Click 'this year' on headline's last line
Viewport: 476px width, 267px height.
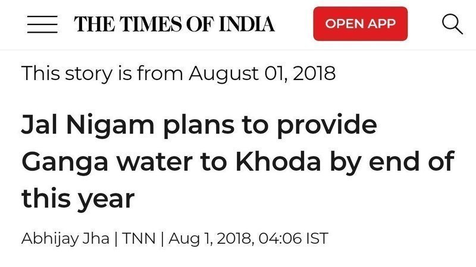[x=77, y=198]
